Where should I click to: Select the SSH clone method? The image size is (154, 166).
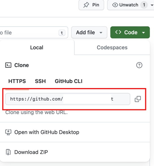[x=40, y=81]
